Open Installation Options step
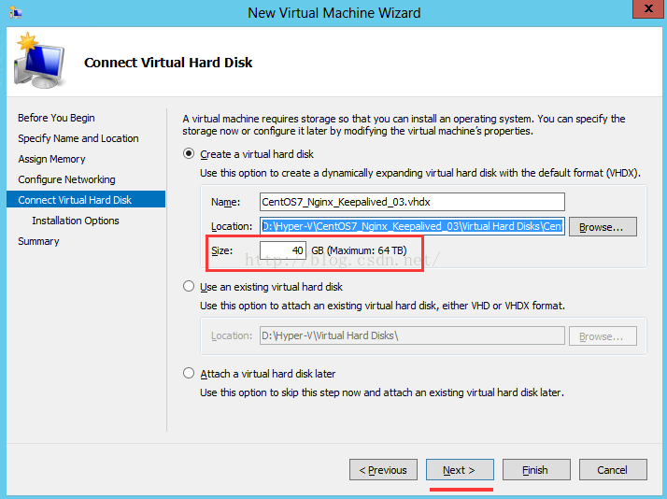Image resolution: width=667 pixels, height=499 pixels. (x=76, y=221)
